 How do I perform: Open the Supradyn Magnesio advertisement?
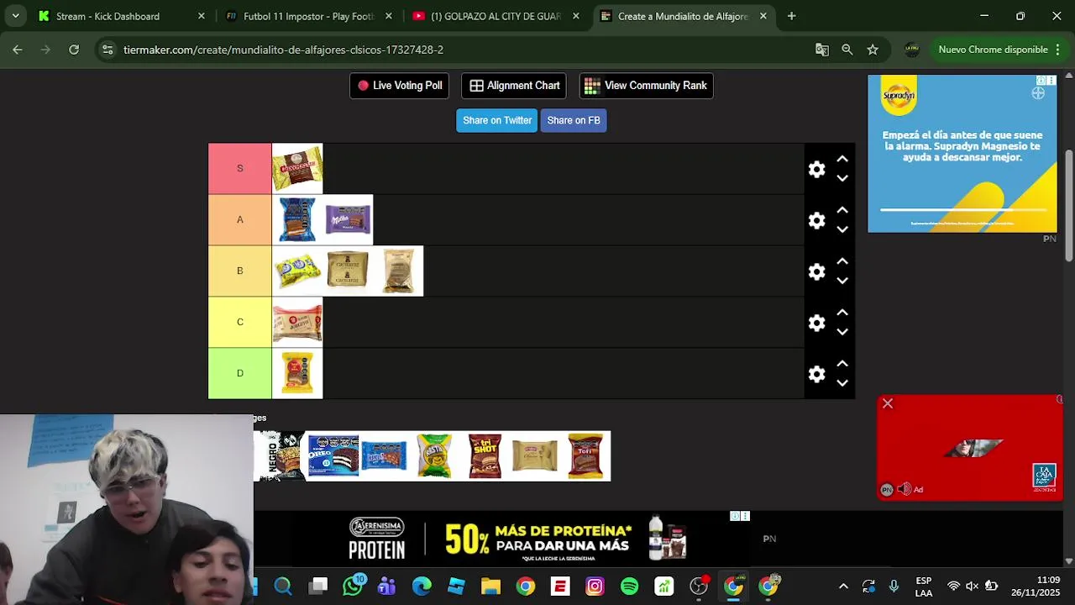tap(962, 153)
